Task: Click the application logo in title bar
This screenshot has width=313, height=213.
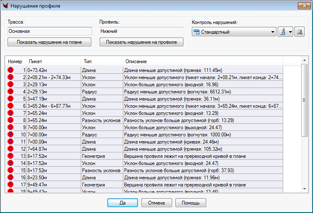Action: point(5,6)
